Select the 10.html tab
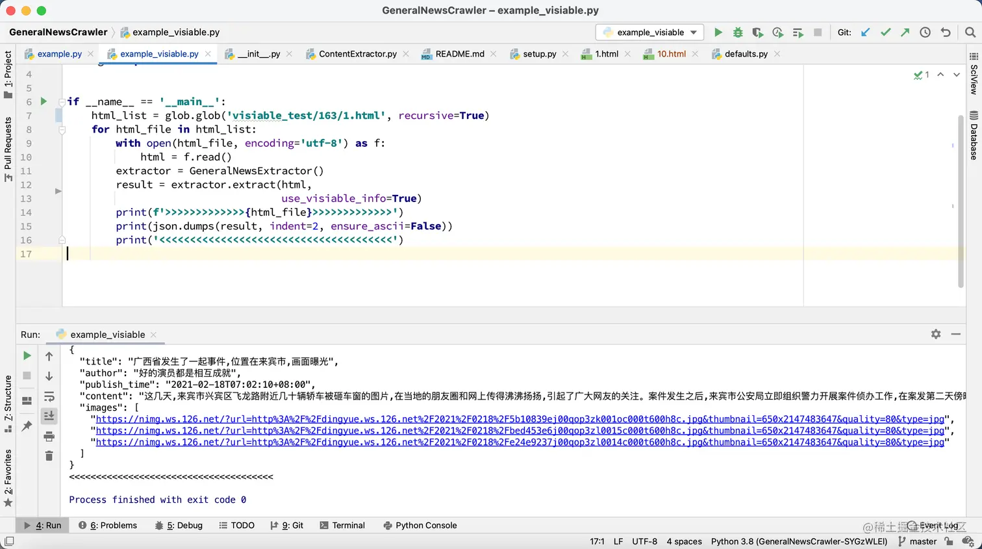The height and width of the screenshot is (549, 982). tap(671, 54)
